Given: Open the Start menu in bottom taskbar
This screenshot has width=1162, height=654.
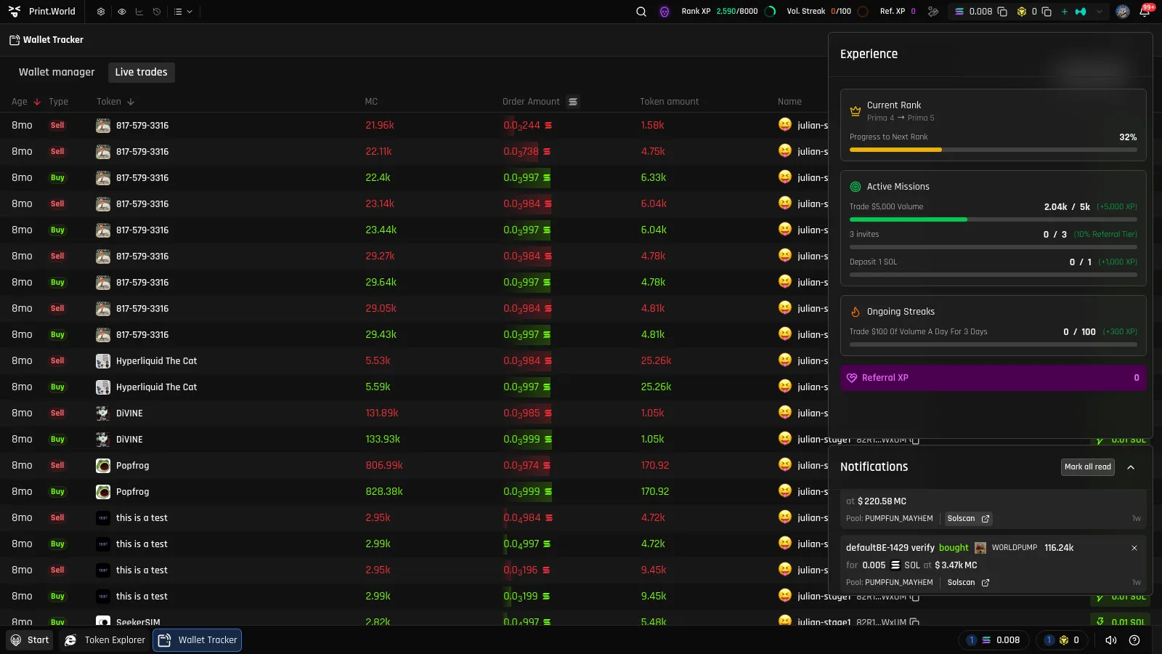Looking at the screenshot, I should point(30,640).
